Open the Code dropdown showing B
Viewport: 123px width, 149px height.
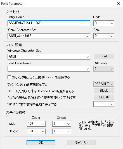104,23
